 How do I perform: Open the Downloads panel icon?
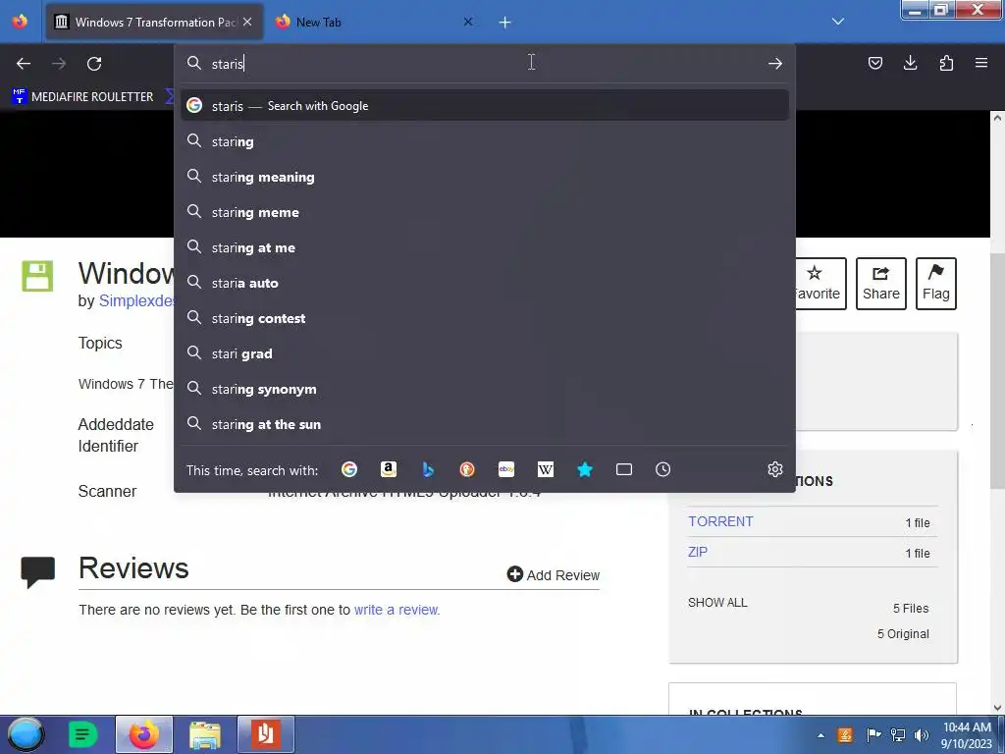pyautogui.click(x=910, y=63)
